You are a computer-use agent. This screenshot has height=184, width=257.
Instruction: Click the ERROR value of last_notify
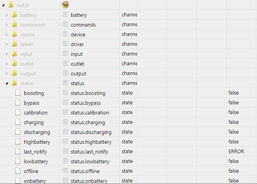236,152
